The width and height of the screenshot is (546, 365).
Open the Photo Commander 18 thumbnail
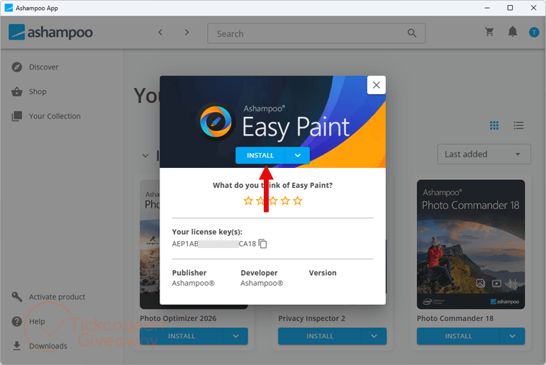pos(471,245)
